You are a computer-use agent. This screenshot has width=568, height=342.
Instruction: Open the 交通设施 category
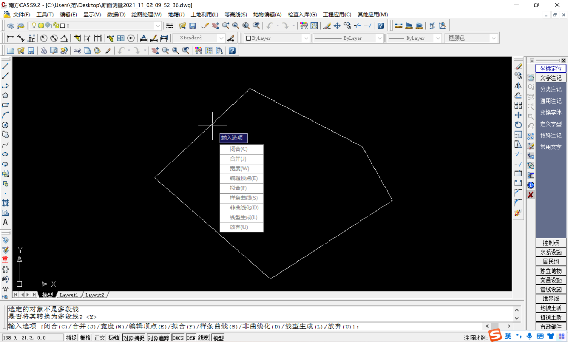(551, 280)
